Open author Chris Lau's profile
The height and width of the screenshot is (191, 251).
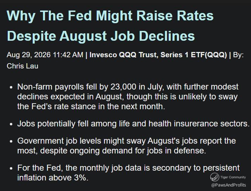(x=22, y=66)
